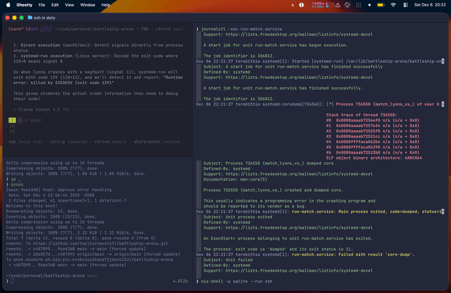Open the Ghostty application menu
The width and height of the screenshot is (451, 293).
click(24, 5)
